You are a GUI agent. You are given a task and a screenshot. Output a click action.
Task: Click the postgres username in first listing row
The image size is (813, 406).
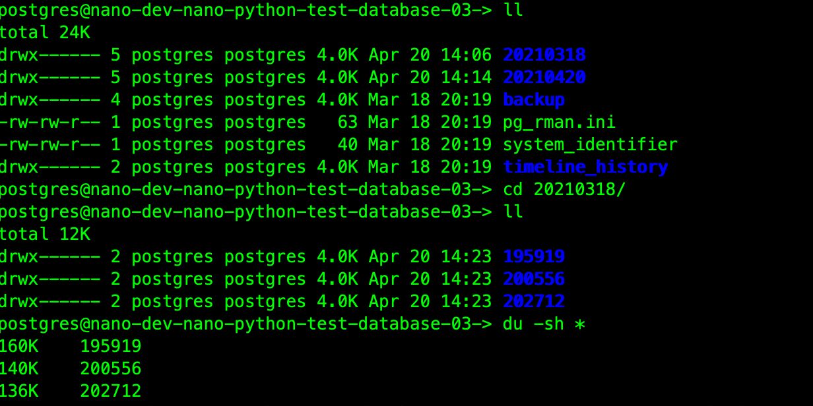click(x=172, y=55)
